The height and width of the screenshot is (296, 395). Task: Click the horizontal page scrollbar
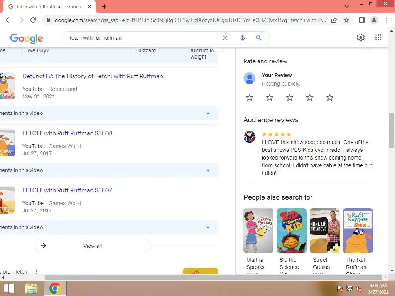pos(214,277)
